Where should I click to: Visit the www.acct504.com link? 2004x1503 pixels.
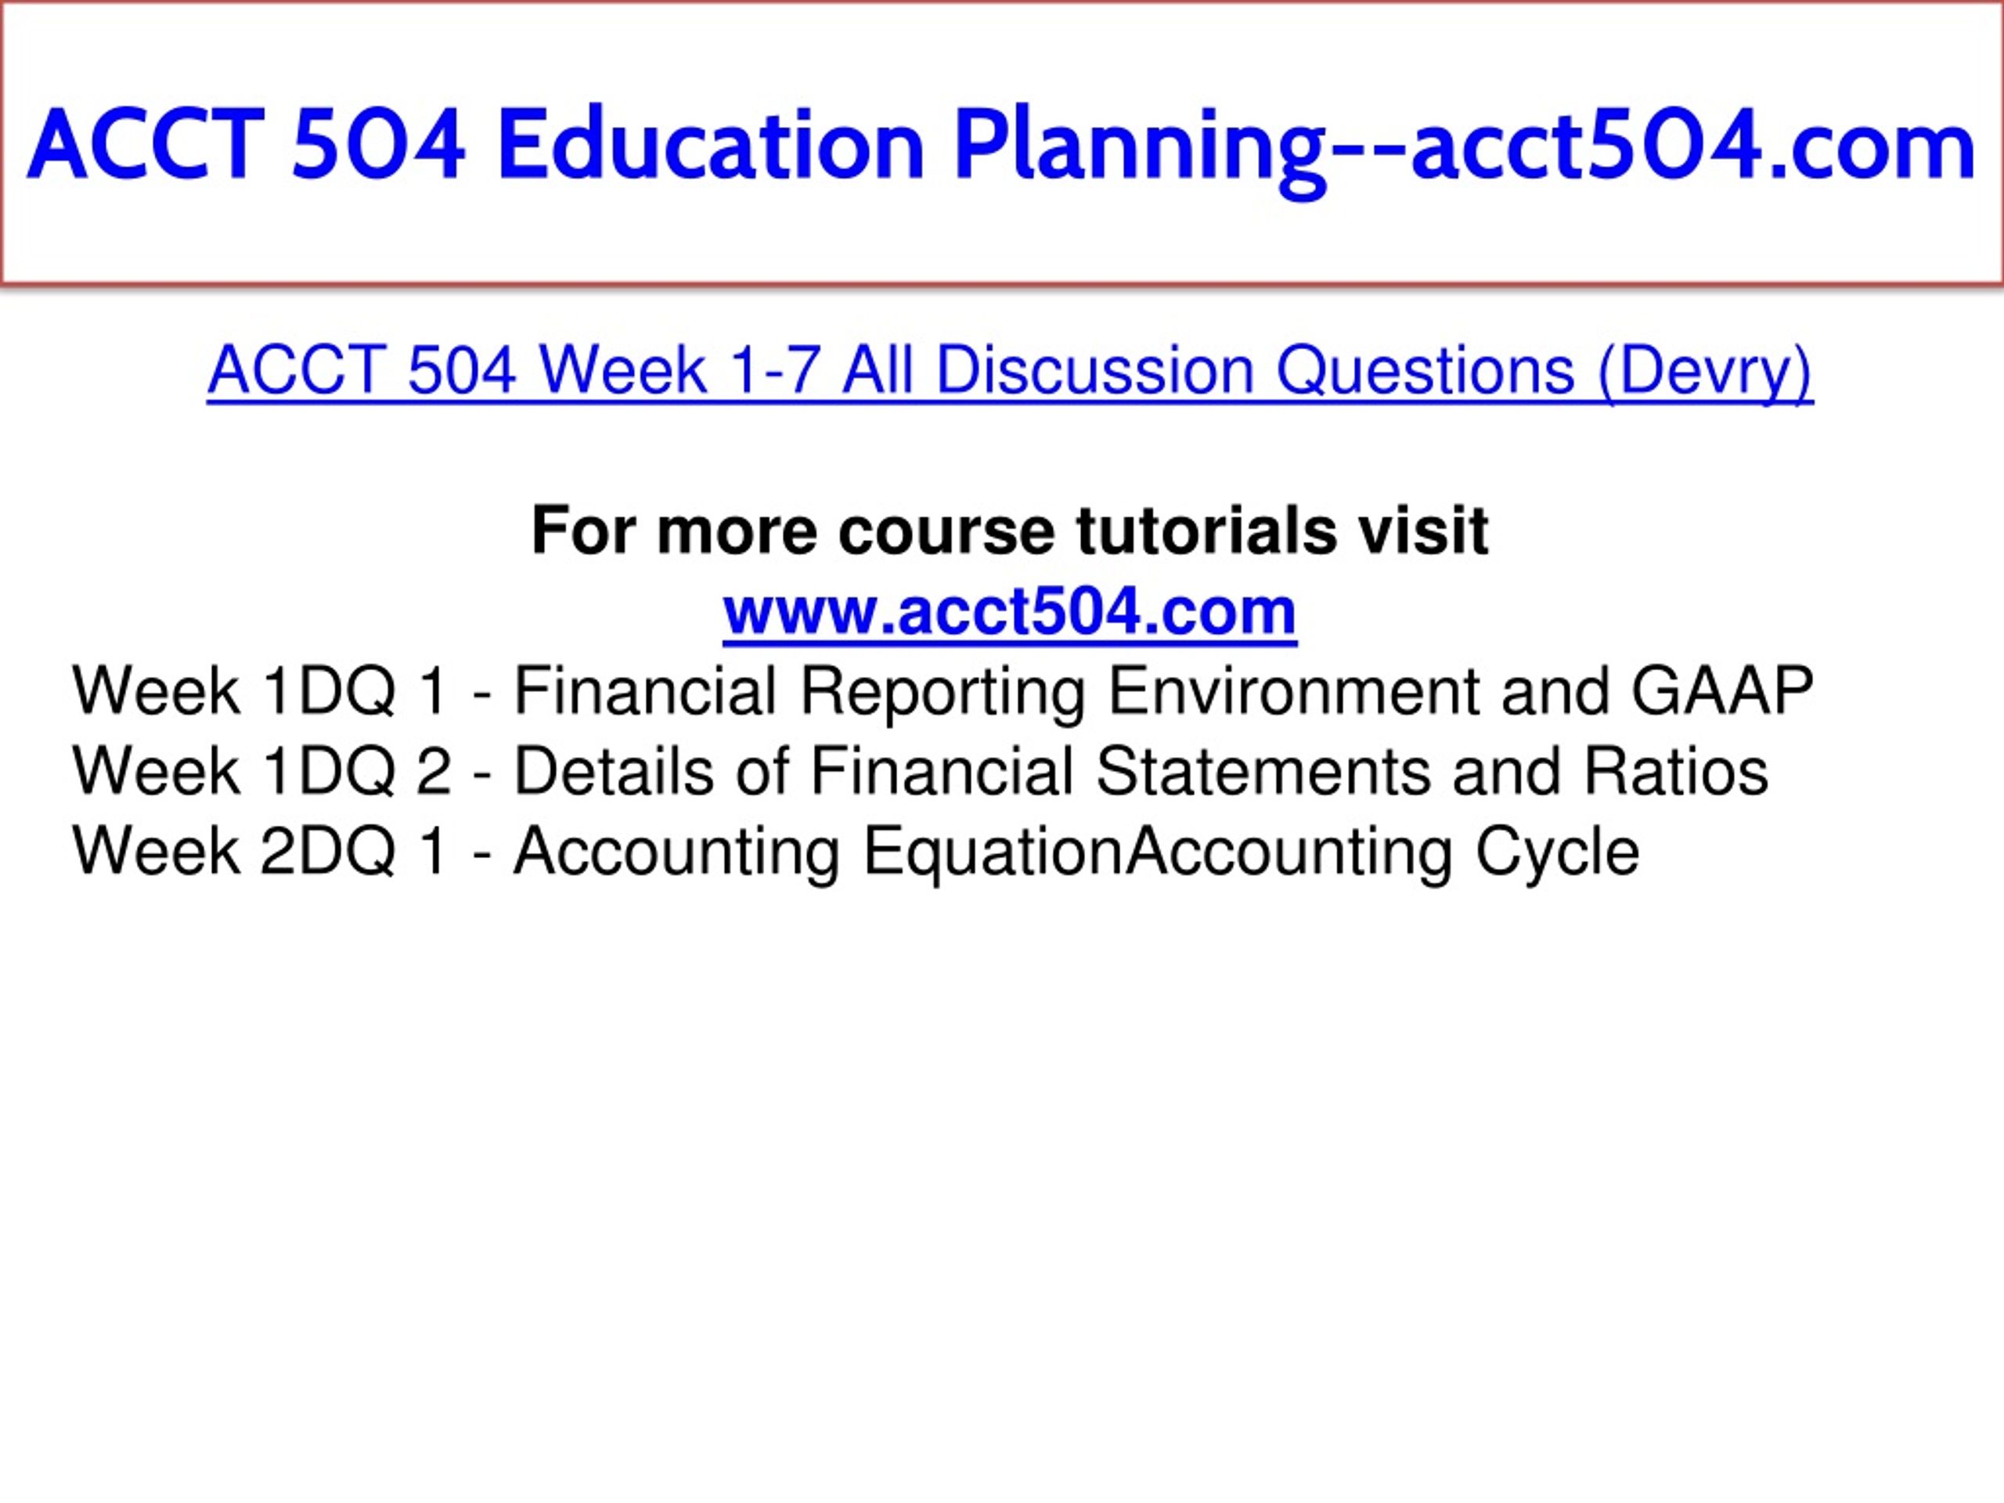(1009, 611)
